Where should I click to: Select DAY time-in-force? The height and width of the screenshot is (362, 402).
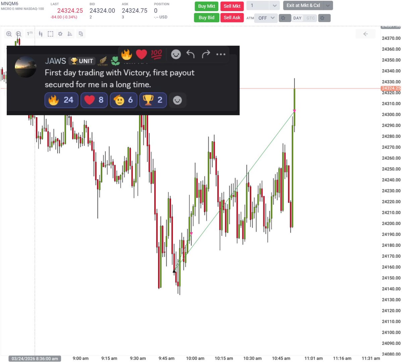coord(297,18)
